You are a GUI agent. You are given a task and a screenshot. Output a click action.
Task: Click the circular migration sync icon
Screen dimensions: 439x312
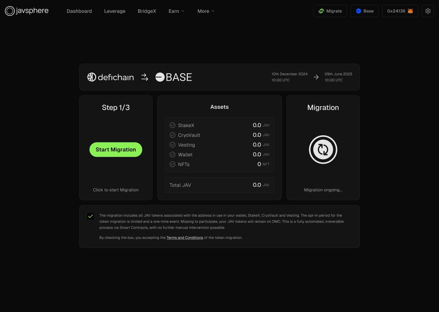click(x=323, y=150)
